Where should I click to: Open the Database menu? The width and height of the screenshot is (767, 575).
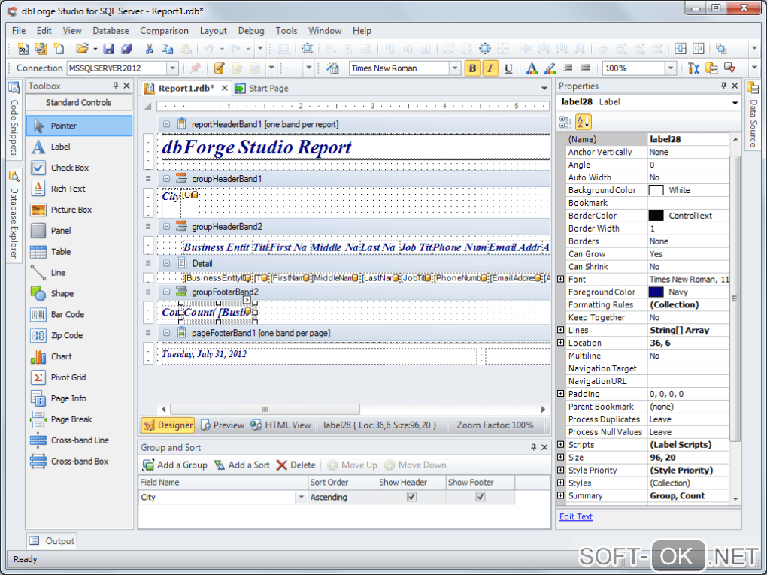[x=111, y=31]
